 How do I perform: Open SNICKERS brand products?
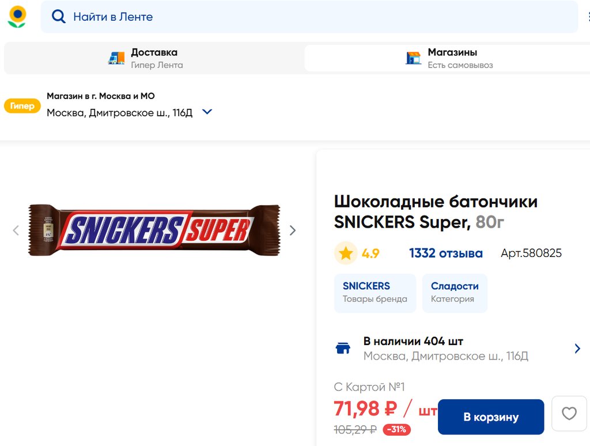pyautogui.click(x=375, y=292)
